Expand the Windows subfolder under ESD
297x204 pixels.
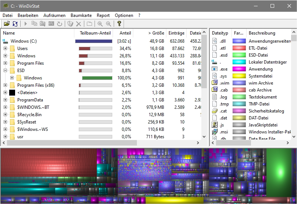pos(12,78)
